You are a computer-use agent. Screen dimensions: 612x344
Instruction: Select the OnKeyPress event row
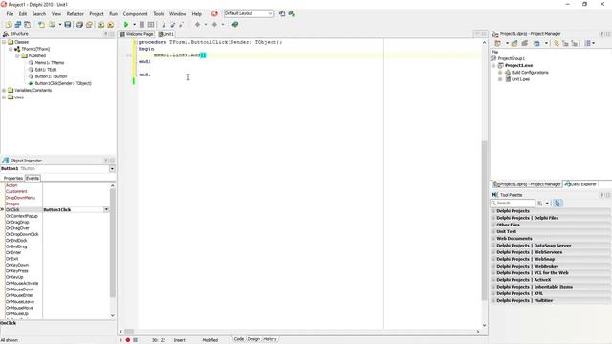coord(17,271)
